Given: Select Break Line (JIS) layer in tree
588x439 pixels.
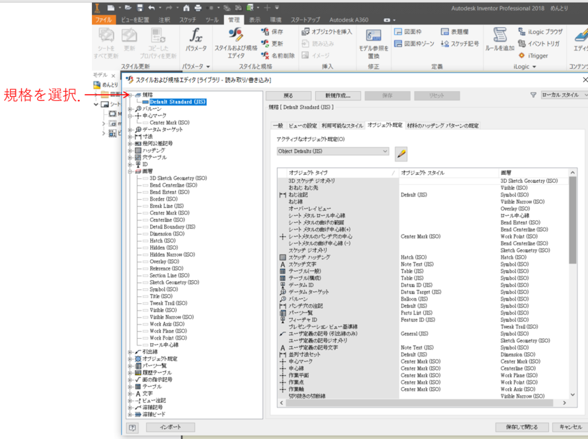Looking at the screenshot, I should coord(167,206).
